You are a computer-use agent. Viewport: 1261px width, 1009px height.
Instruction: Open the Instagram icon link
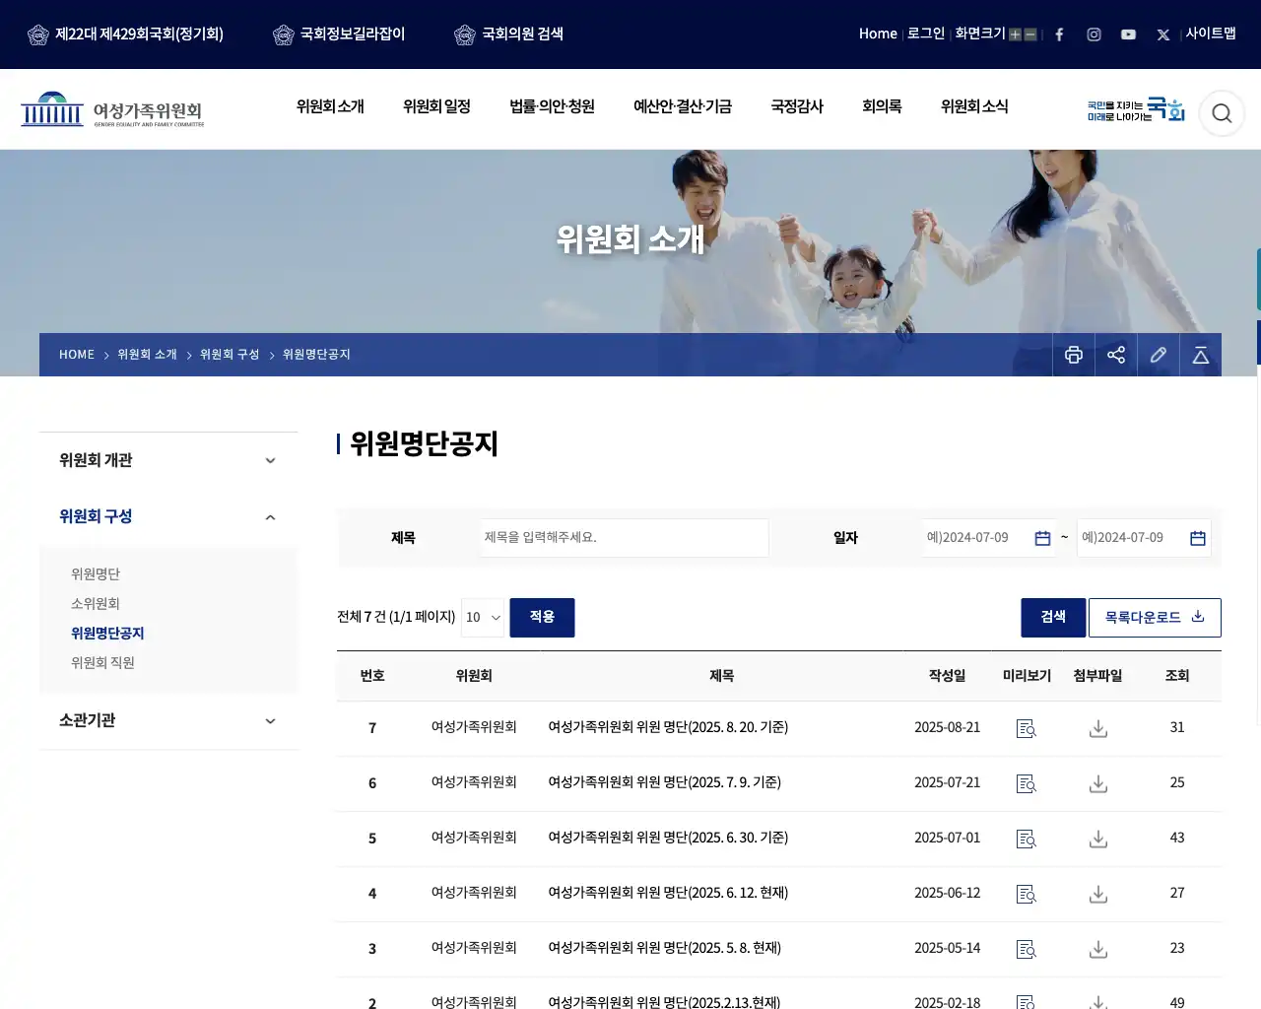[1094, 34]
